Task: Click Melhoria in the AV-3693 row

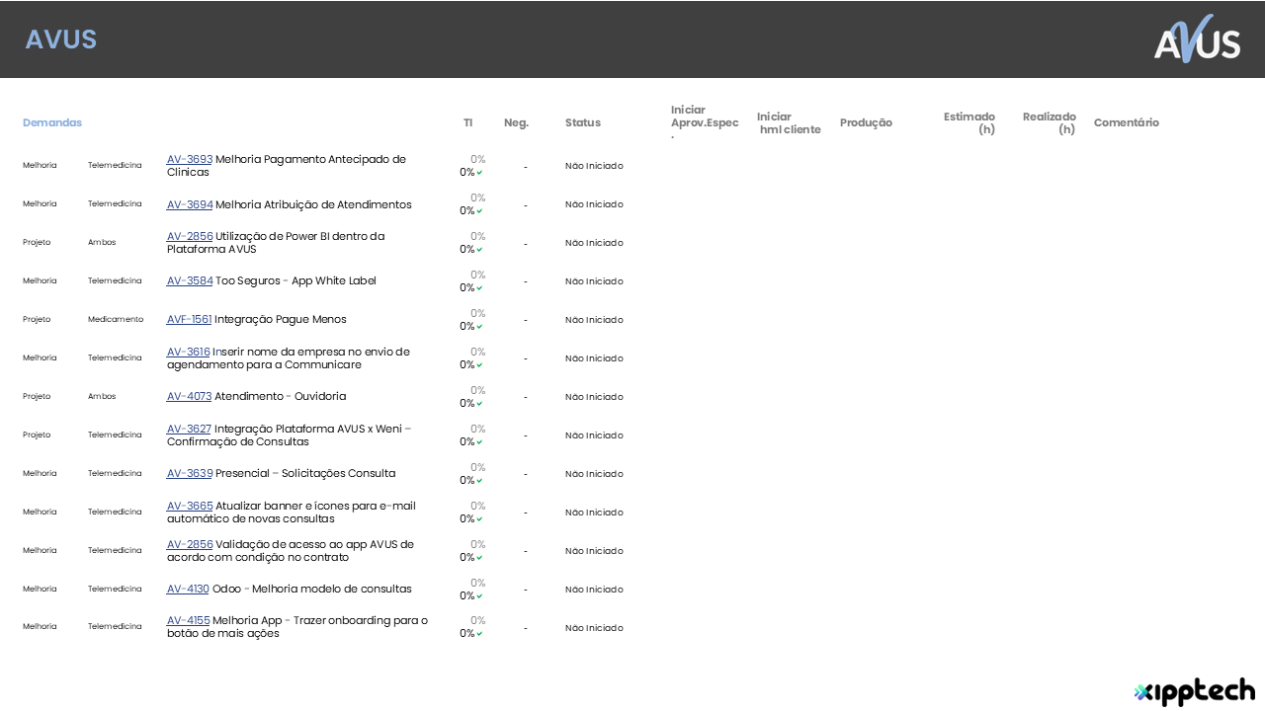Action: [x=40, y=165]
